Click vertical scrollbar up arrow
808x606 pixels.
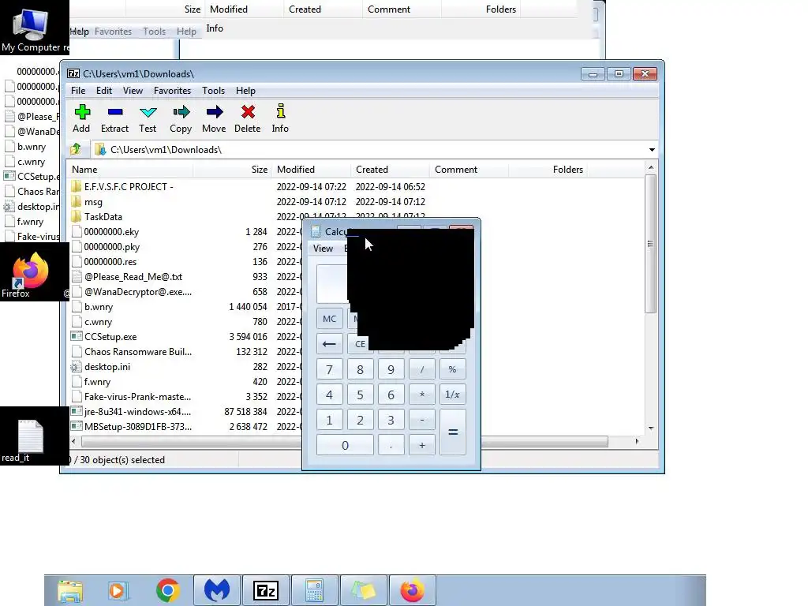[x=651, y=168]
